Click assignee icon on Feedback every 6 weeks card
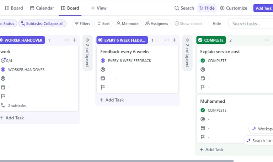The width and height of the screenshot is (273, 162). click(x=103, y=70)
